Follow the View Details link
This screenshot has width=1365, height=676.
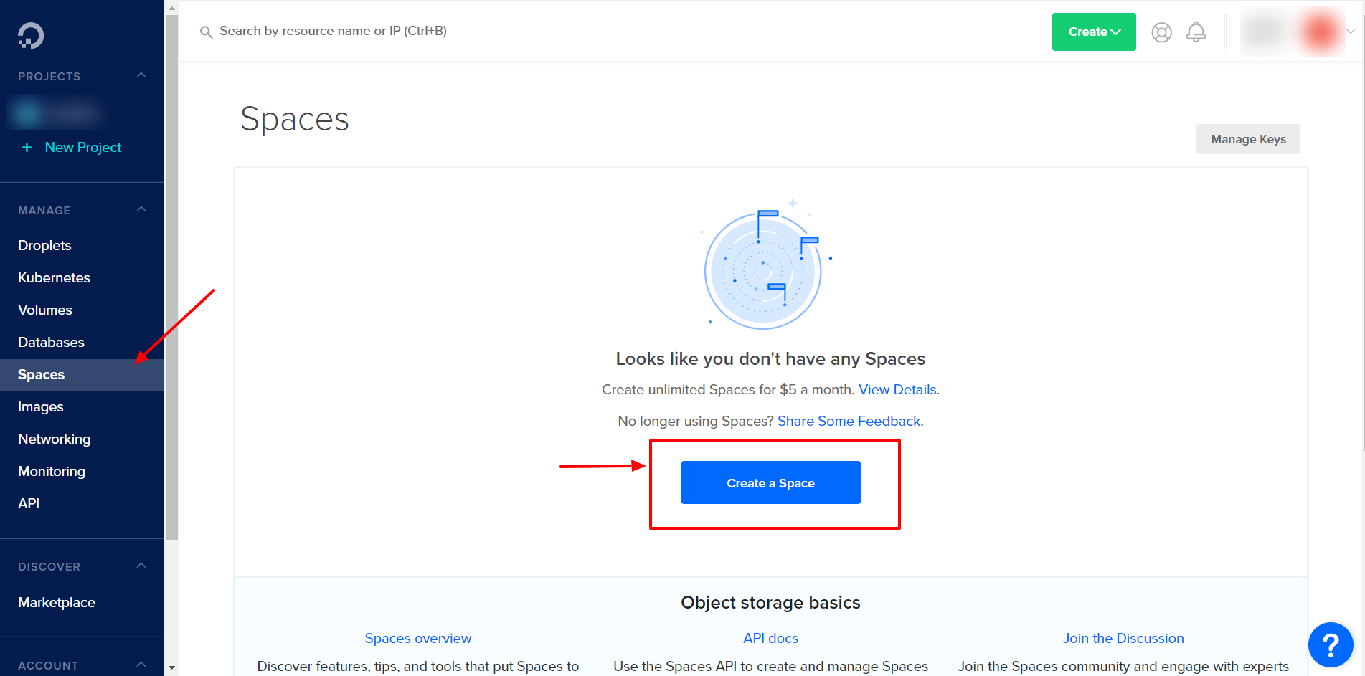click(897, 389)
